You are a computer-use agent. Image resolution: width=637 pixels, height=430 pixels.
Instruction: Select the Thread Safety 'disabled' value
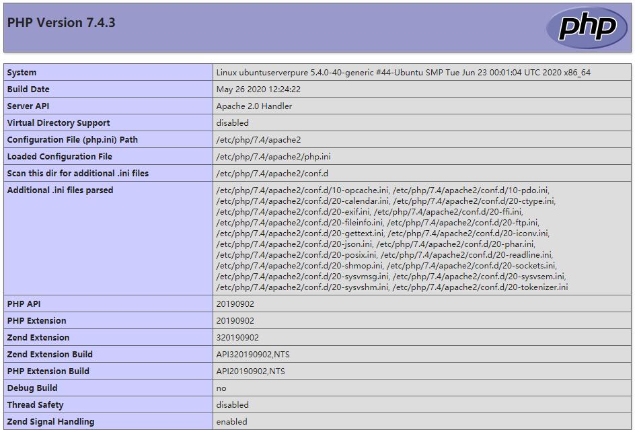232,405
